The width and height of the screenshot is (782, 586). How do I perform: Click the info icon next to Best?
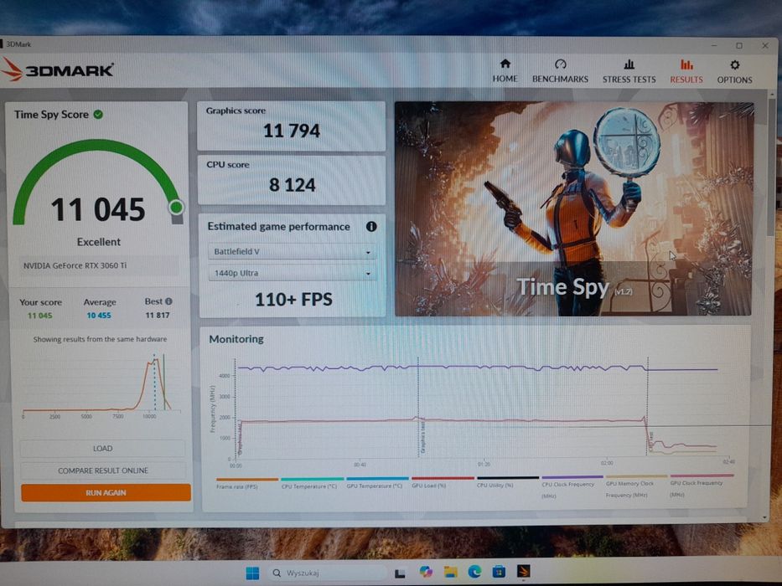click(168, 301)
